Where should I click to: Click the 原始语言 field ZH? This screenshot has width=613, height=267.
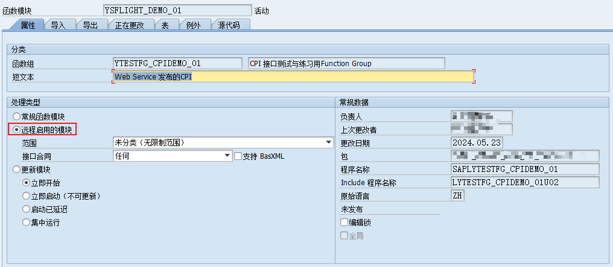[457, 195]
